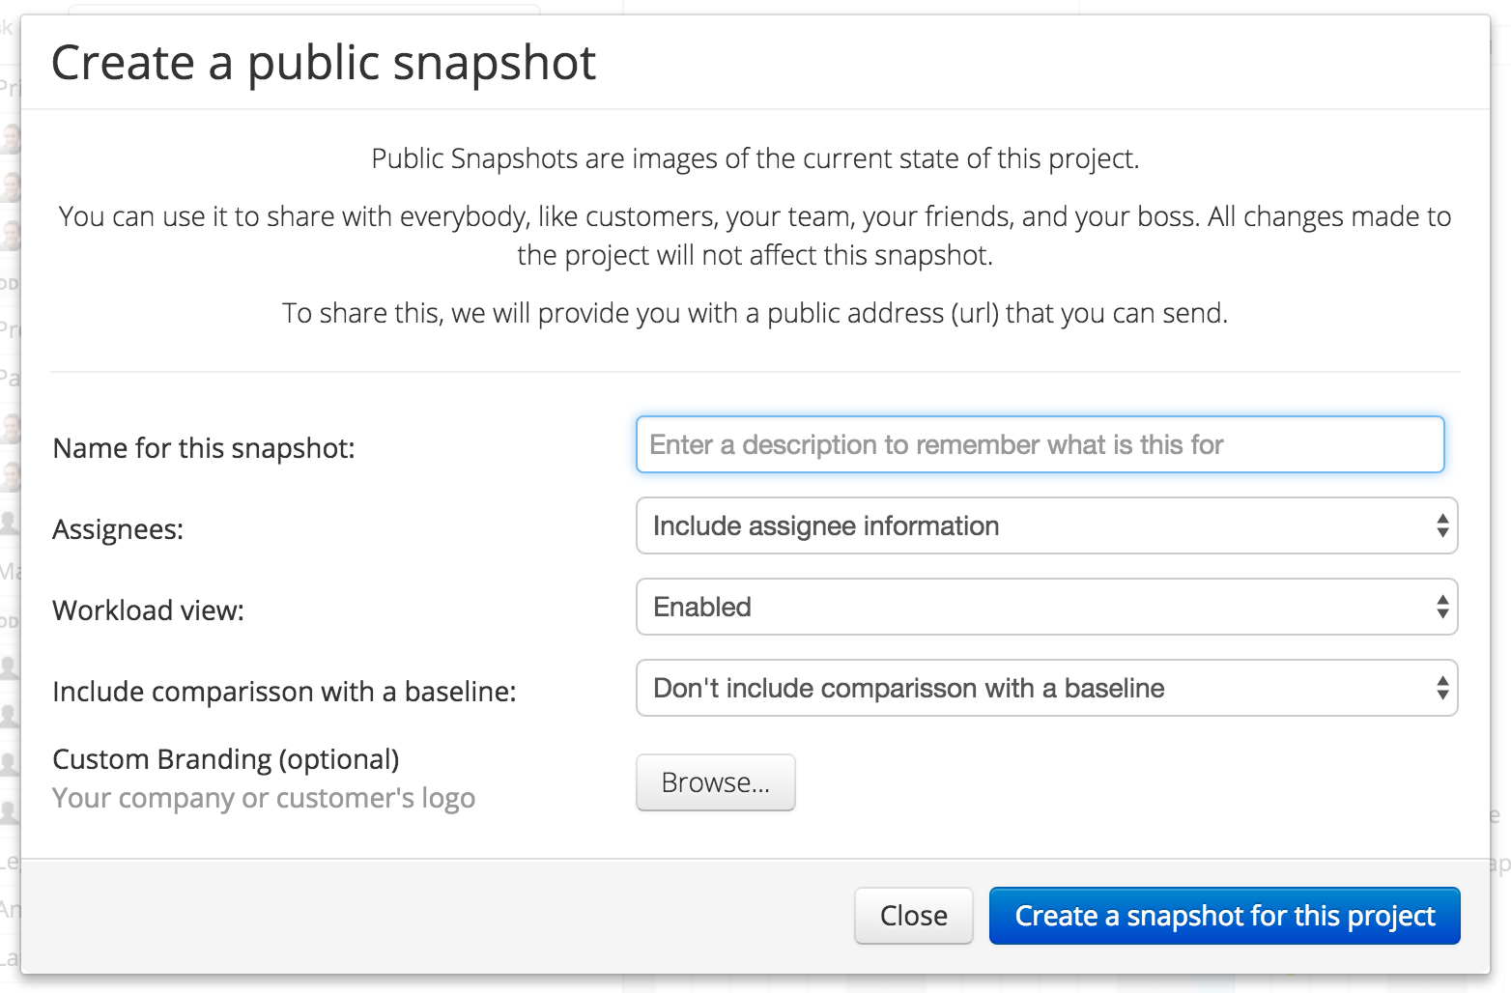1511x993 pixels.
Task: Click the Close button
Action: [x=914, y=916]
